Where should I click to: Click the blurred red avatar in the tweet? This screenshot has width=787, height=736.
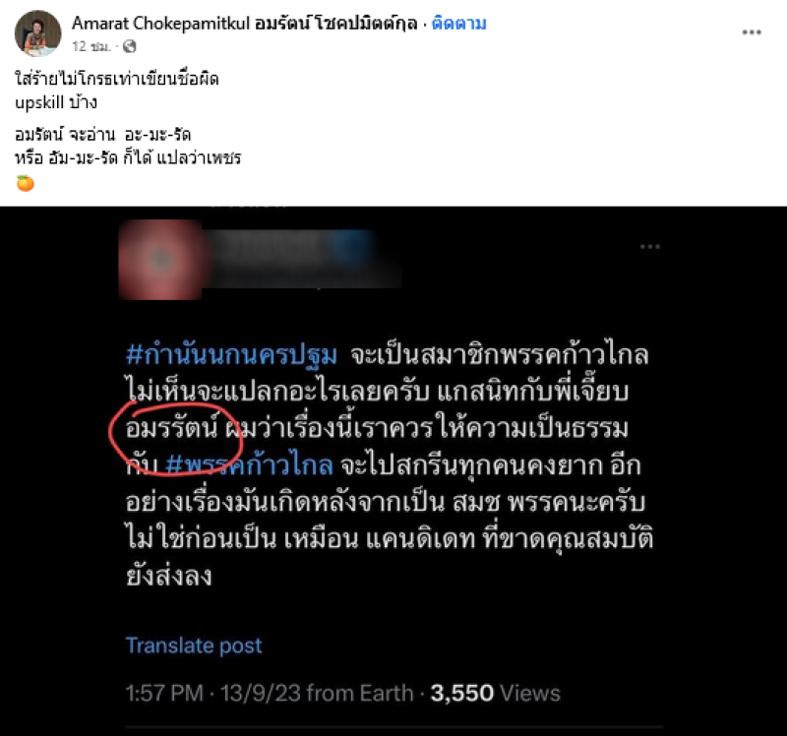[160, 260]
